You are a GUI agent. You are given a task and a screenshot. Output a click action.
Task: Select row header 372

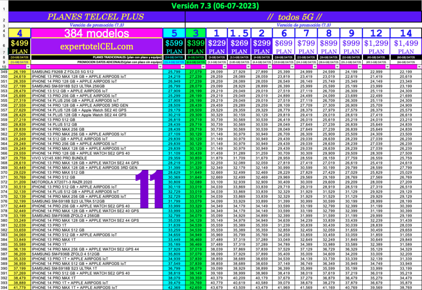tap(4, 182)
